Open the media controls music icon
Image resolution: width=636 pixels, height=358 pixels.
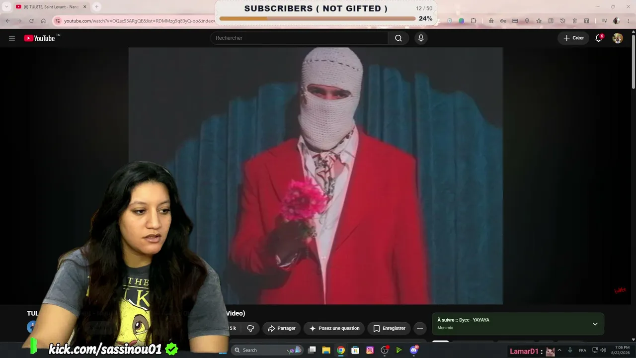pyautogui.click(x=604, y=21)
